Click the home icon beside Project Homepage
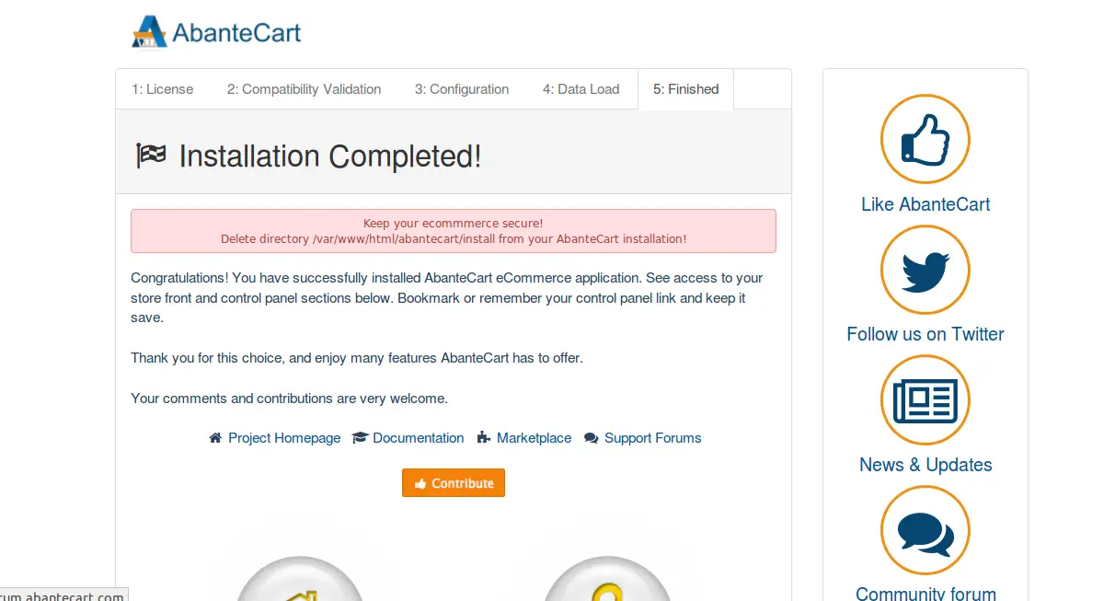 click(x=215, y=438)
